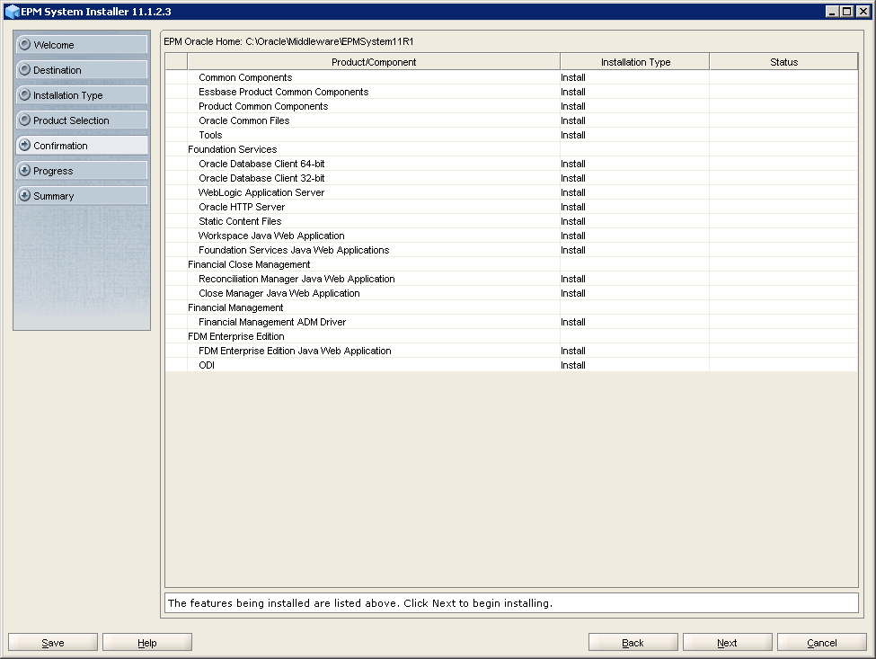
Task: Click the Destination step circle icon
Action: [x=24, y=69]
